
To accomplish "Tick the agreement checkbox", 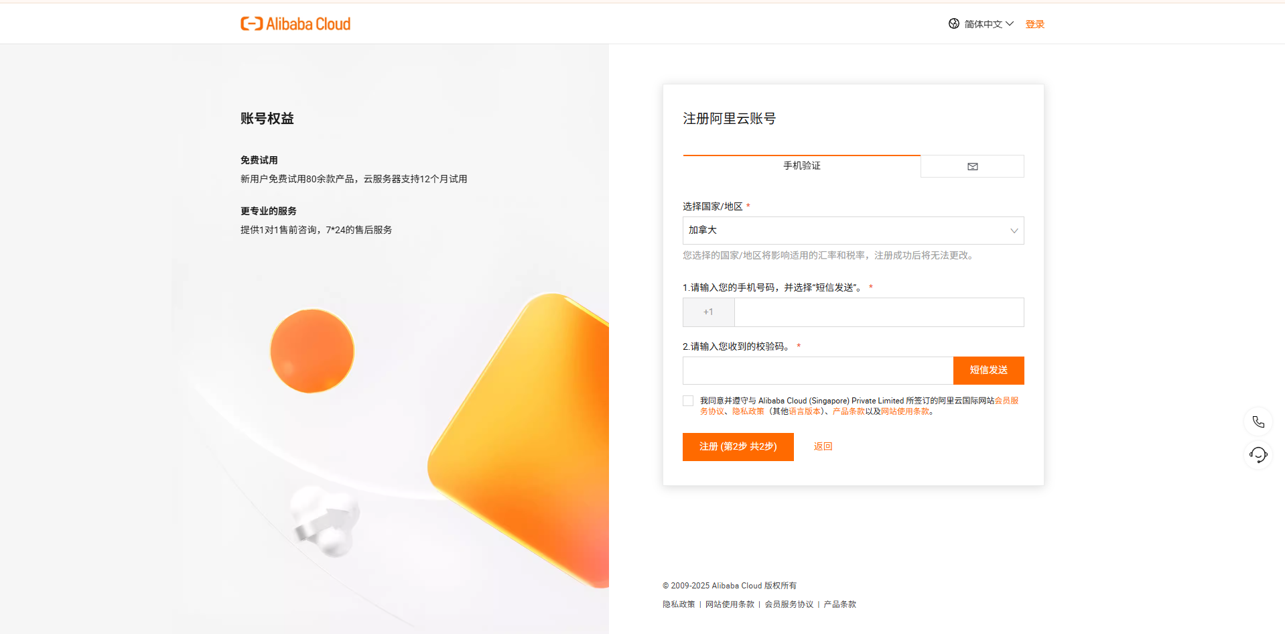I will point(688,401).
